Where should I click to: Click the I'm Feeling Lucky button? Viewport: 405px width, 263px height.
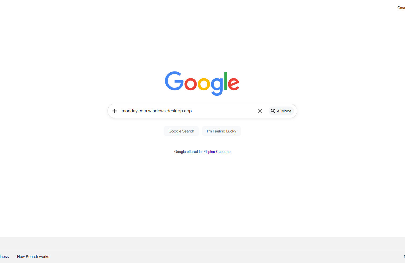click(x=221, y=131)
